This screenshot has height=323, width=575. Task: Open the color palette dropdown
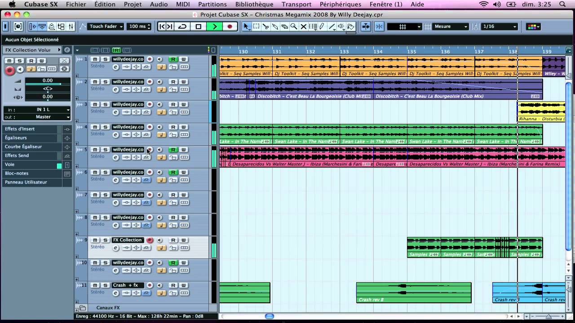pyautogui.click(x=534, y=26)
